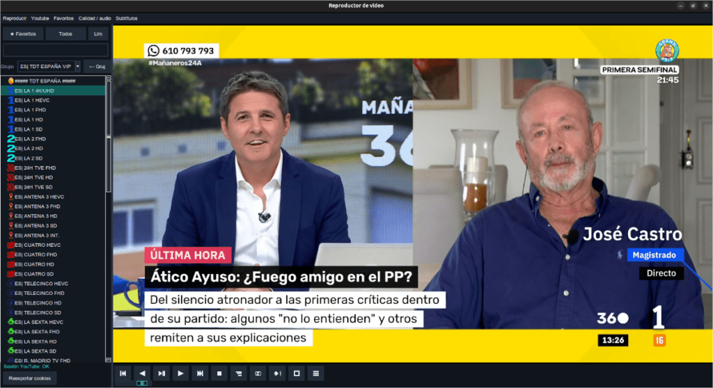Focus the channel search input field
This screenshot has height=388, width=713.
(x=56, y=50)
